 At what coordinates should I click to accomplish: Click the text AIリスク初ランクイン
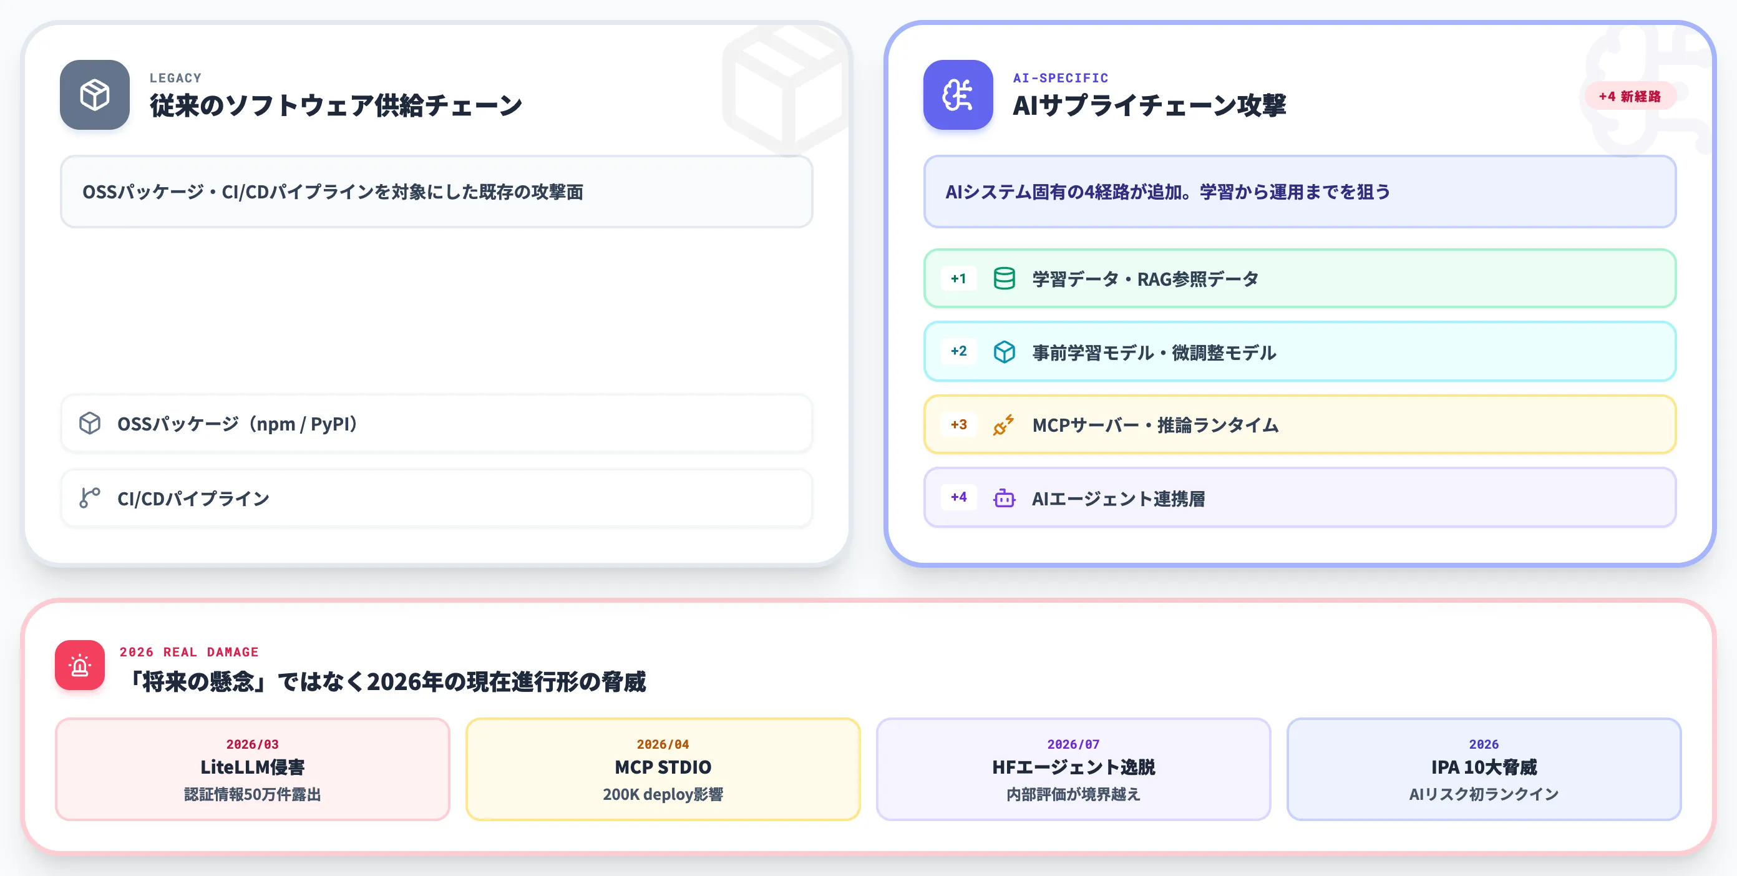1484,794
